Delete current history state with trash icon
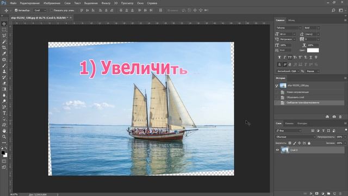This screenshot has height=196, width=348. [340, 117]
